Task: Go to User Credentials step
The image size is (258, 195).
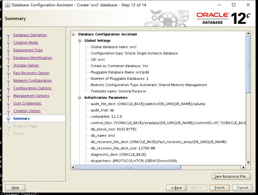Action: [27, 103]
